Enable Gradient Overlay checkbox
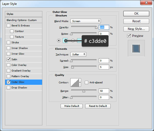This screenshot has height=131, width=154. (x=8, y=71)
